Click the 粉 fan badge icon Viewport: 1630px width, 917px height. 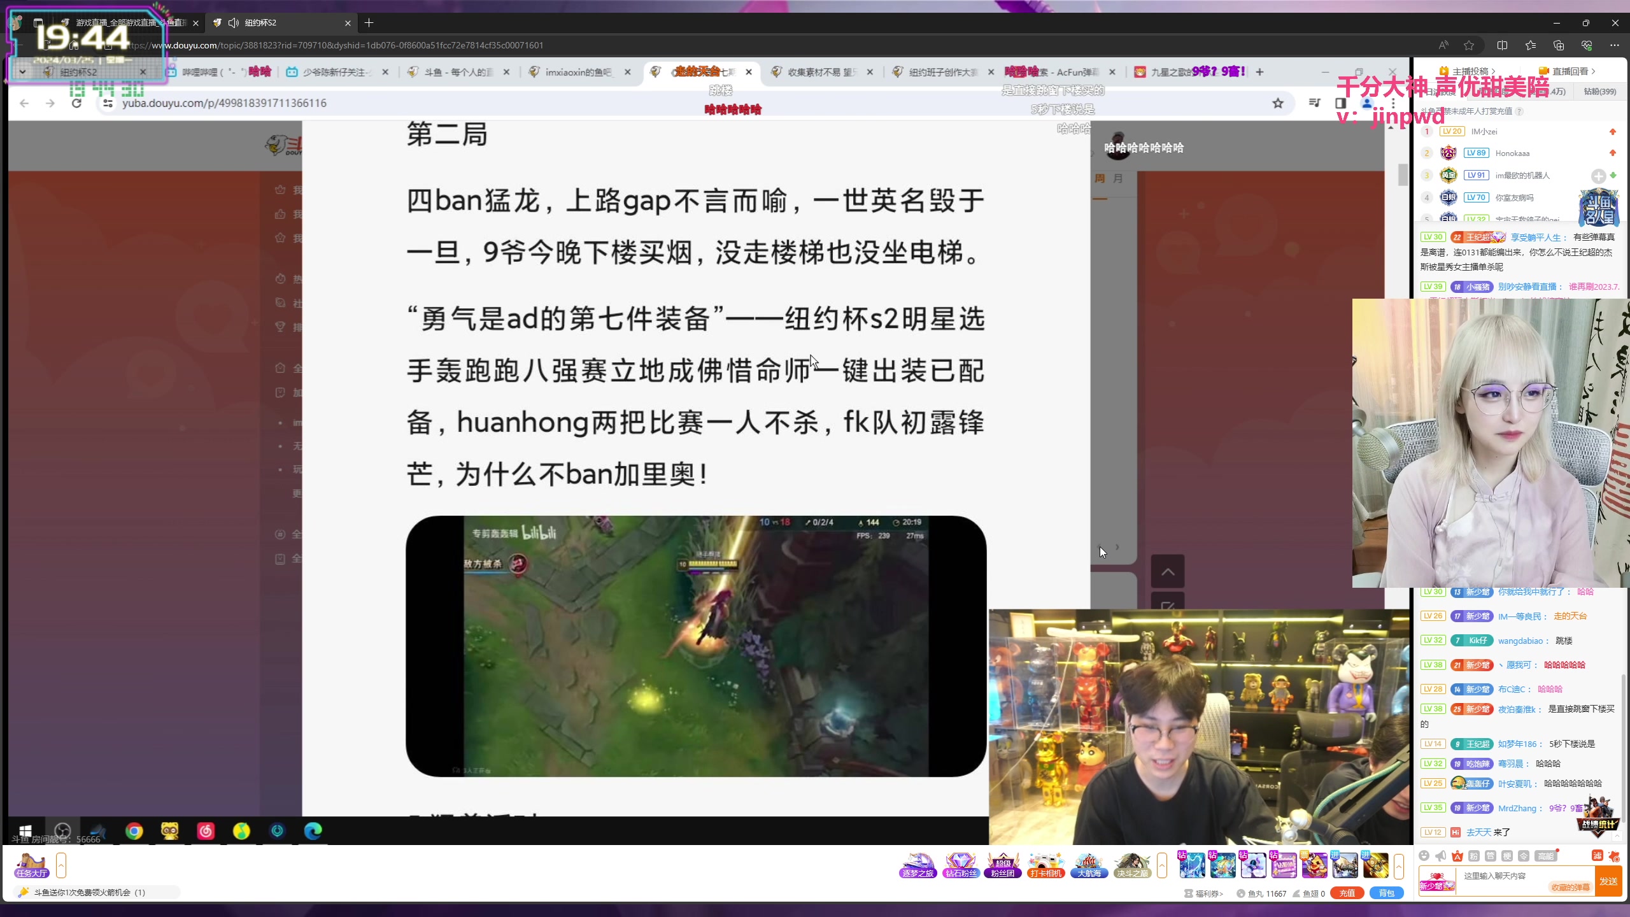pyautogui.click(x=1474, y=856)
